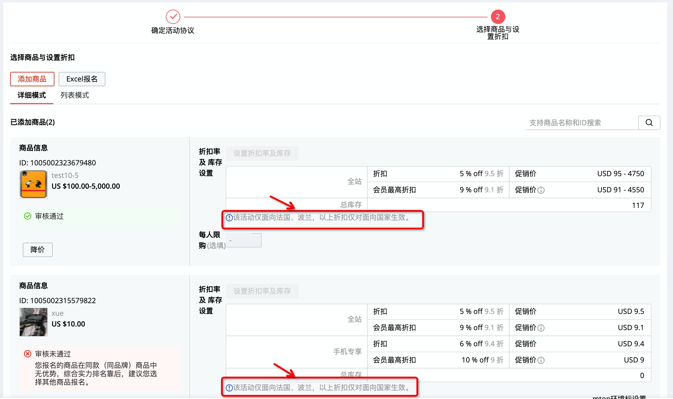Click the 降价 button
The width and height of the screenshot is (673, 399).
coord(38,250)
